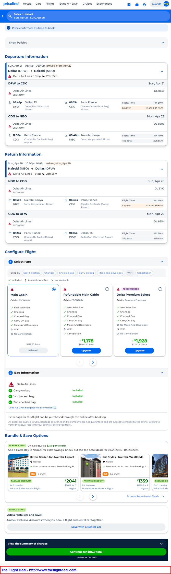
Task: Open the Hotels tab
Action: 27,4
